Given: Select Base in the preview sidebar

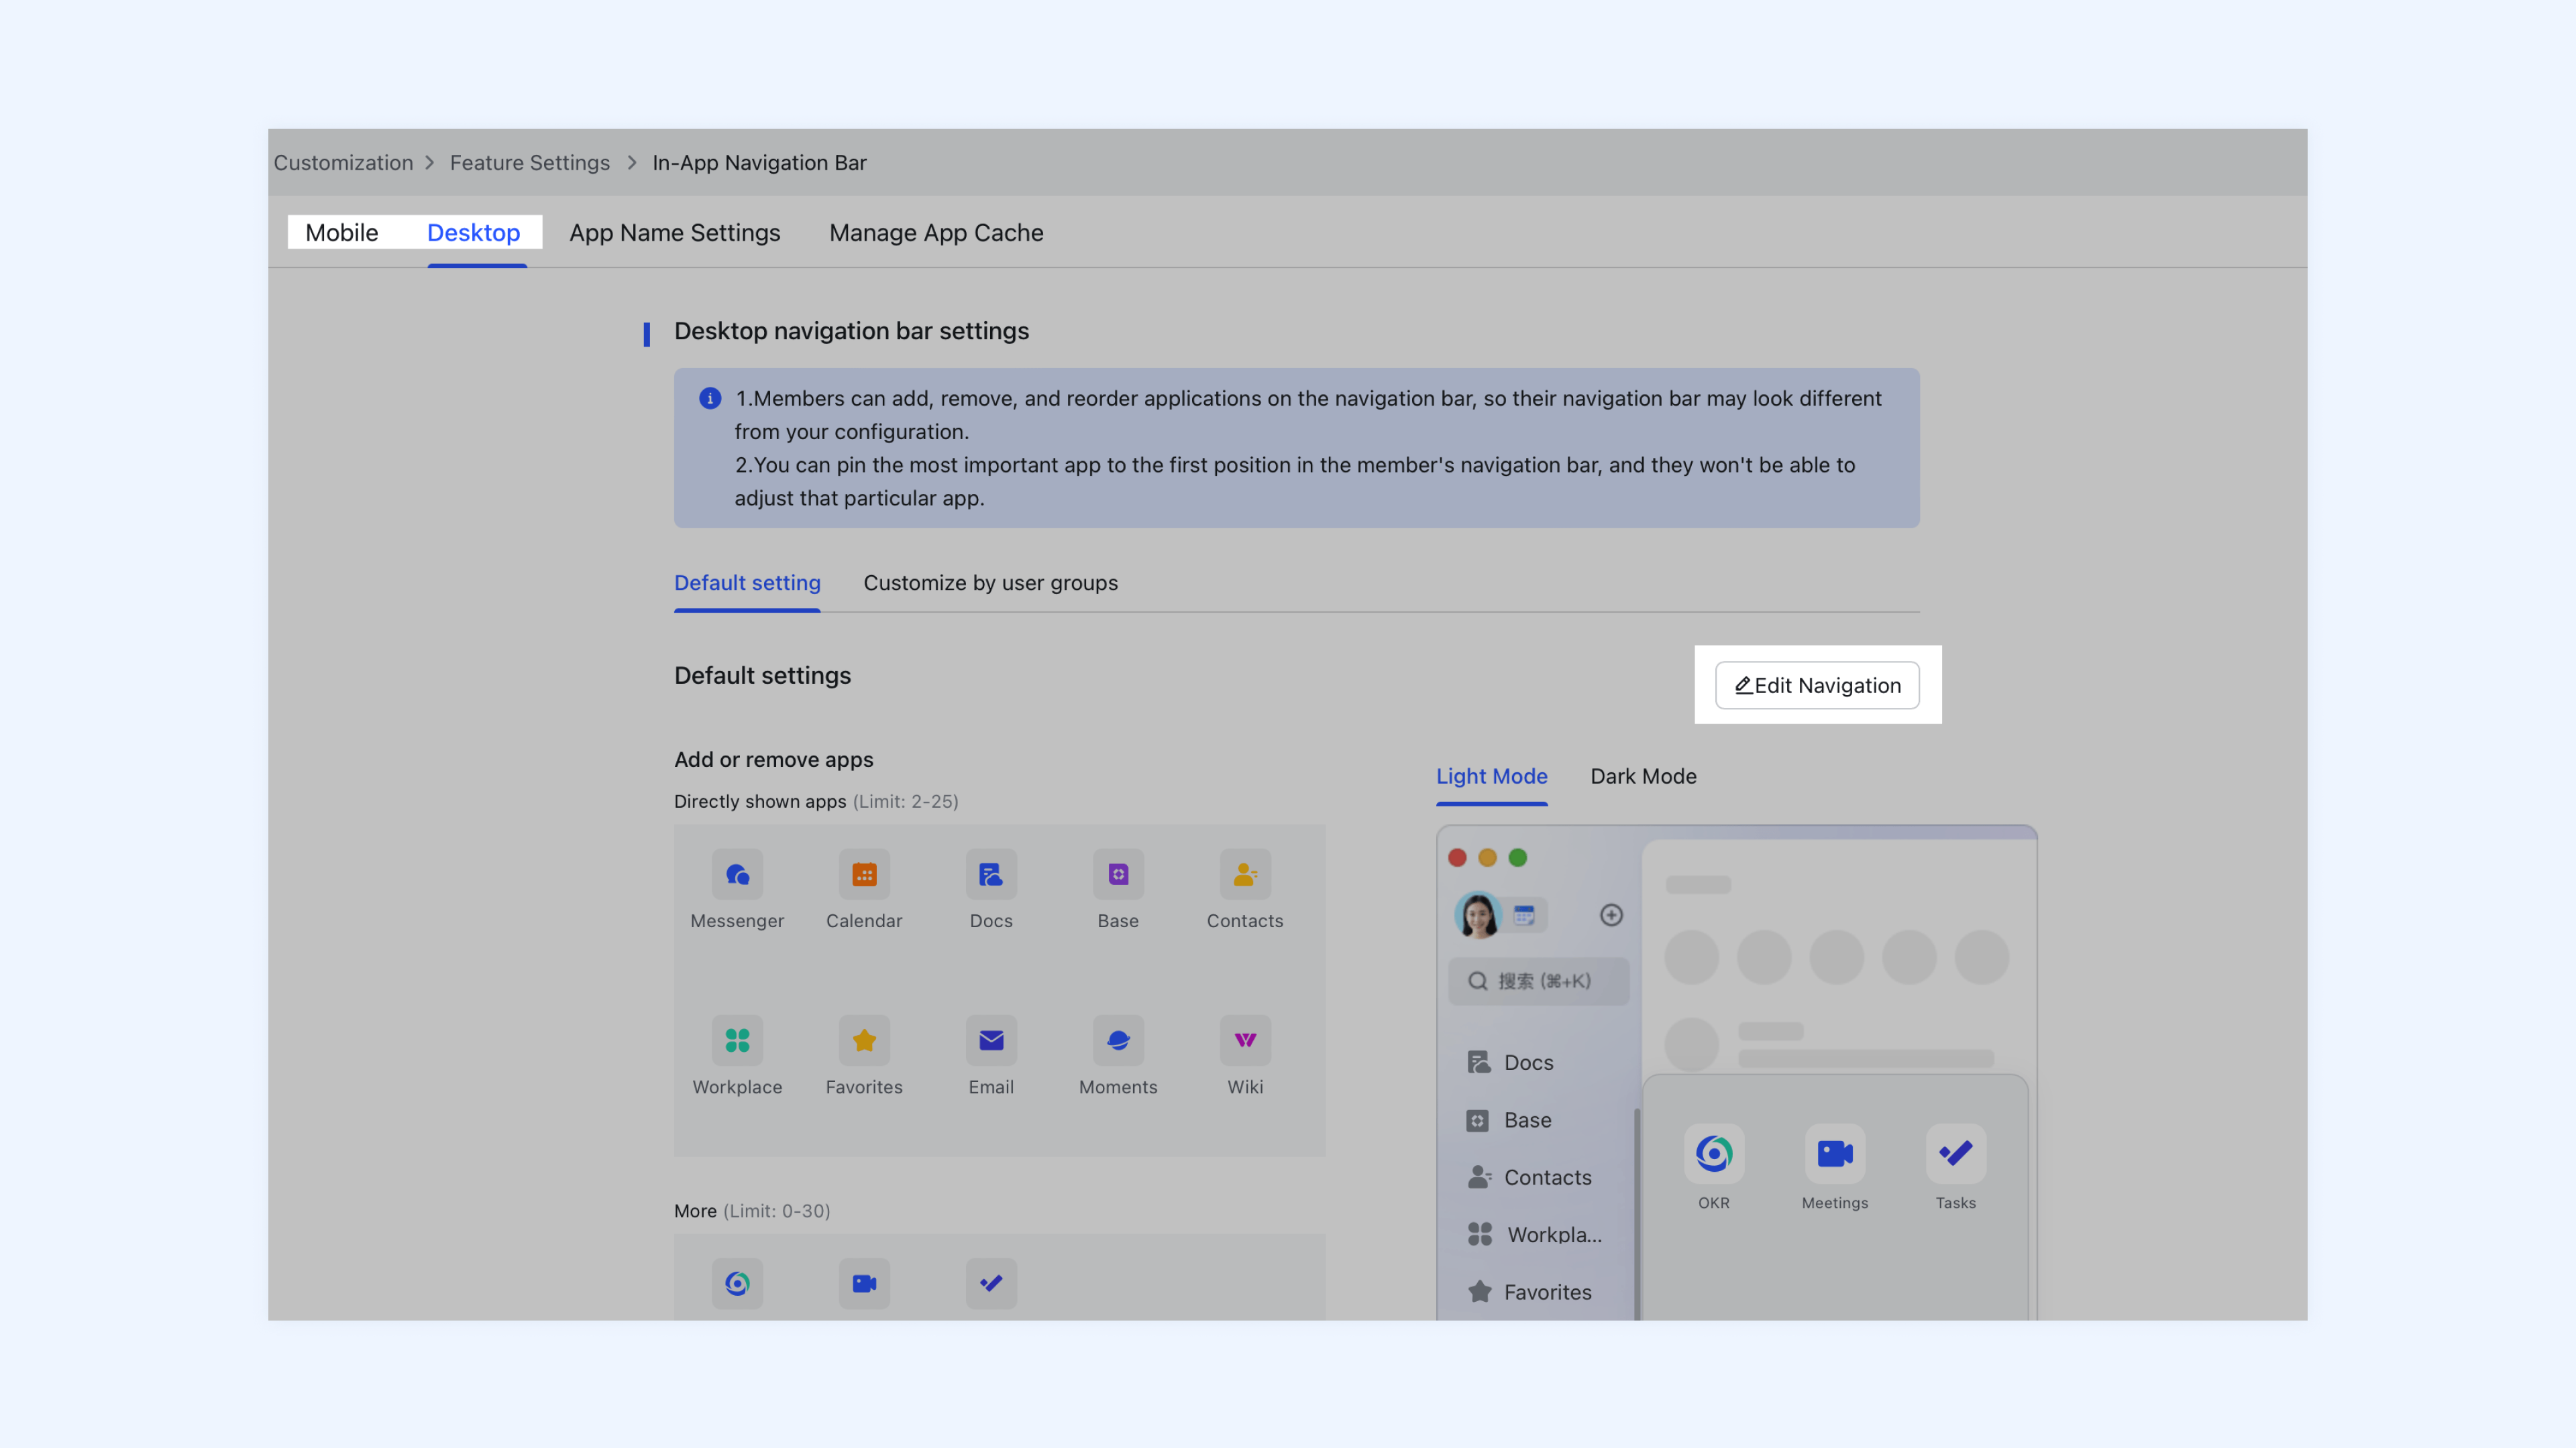Looking at the screenshot, I should 1509,1120.
